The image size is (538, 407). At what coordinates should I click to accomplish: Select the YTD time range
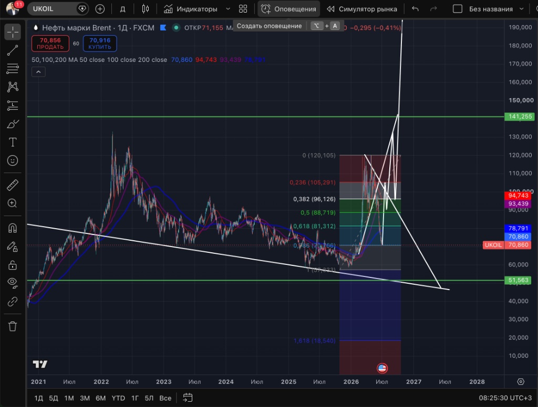point(118,398)
